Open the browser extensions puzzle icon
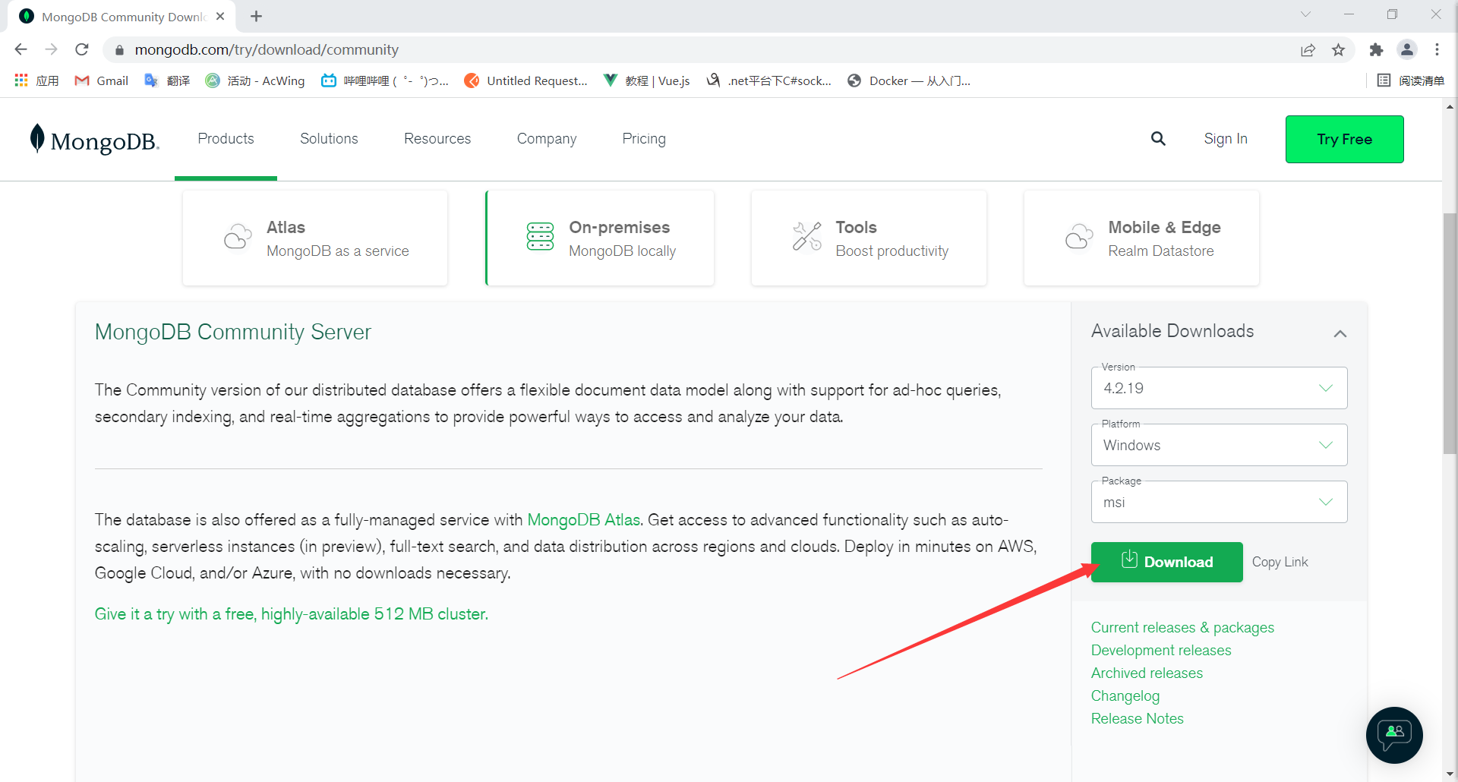The image size is (1458, 782). [x=1376, y=50]
